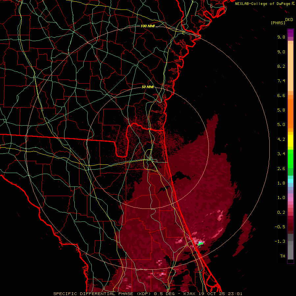296x296 pixels.
Task: Click the 8.2 value on the color scale
Action: [x=281, y=66]
